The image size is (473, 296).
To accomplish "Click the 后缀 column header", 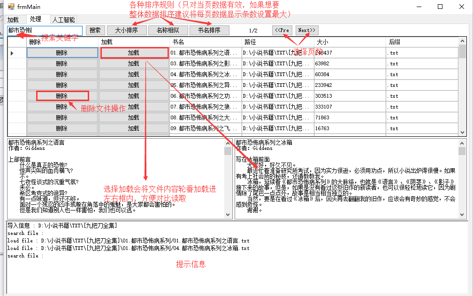I will (422, 42).
